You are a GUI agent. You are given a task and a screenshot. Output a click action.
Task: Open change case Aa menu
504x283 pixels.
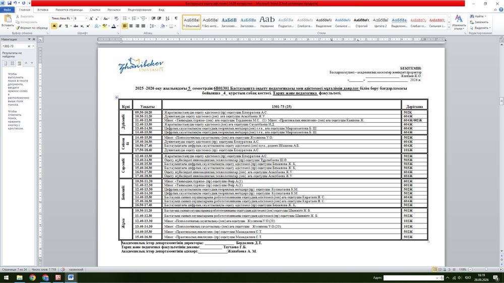pyautogui.click(x=106, y=19)
